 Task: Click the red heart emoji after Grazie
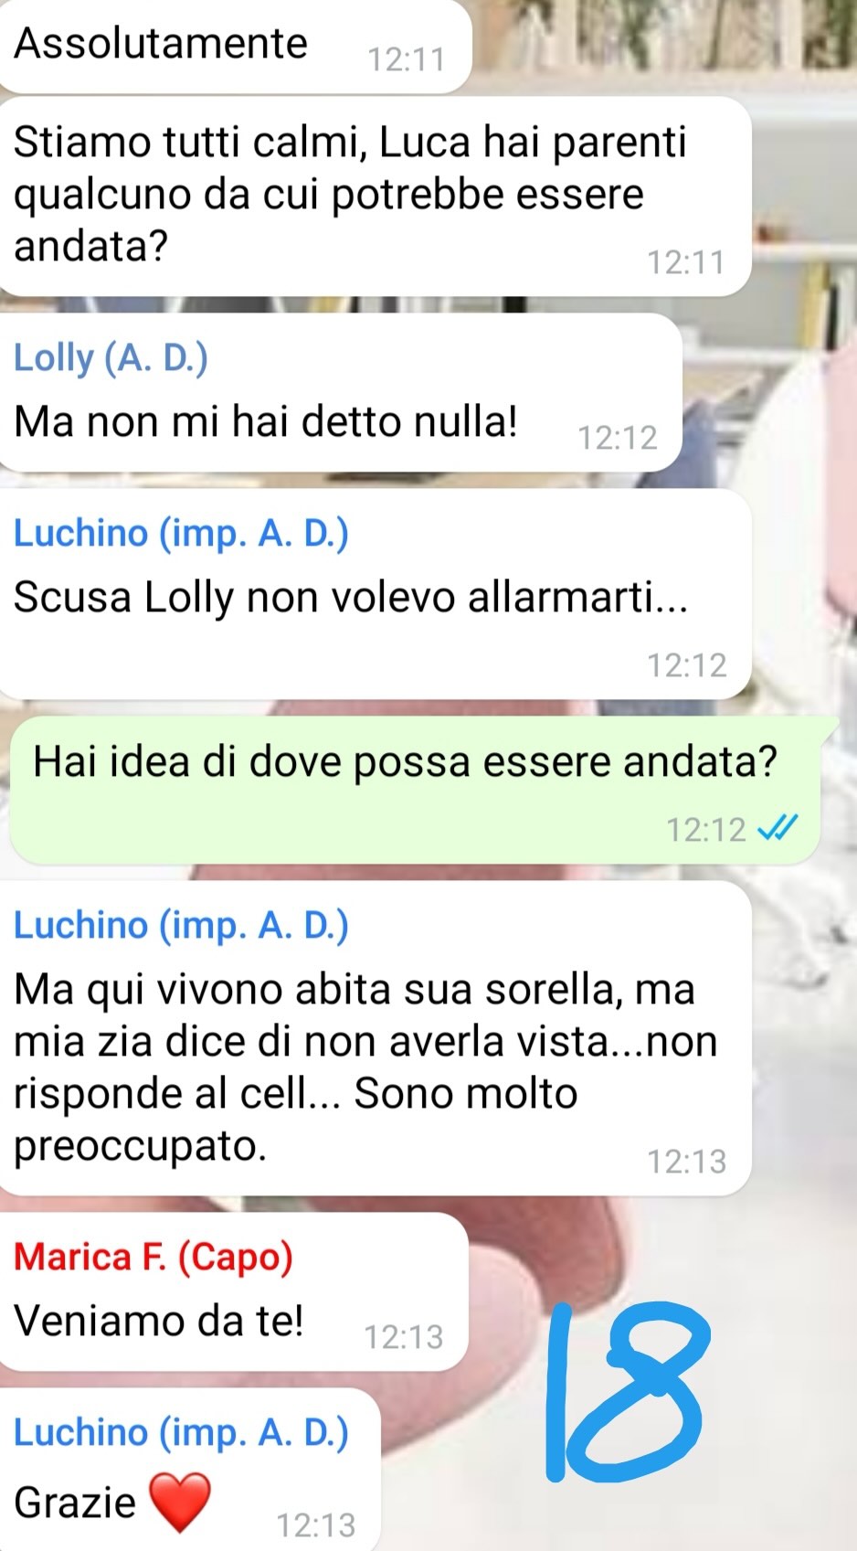[x=179, y=1502]
